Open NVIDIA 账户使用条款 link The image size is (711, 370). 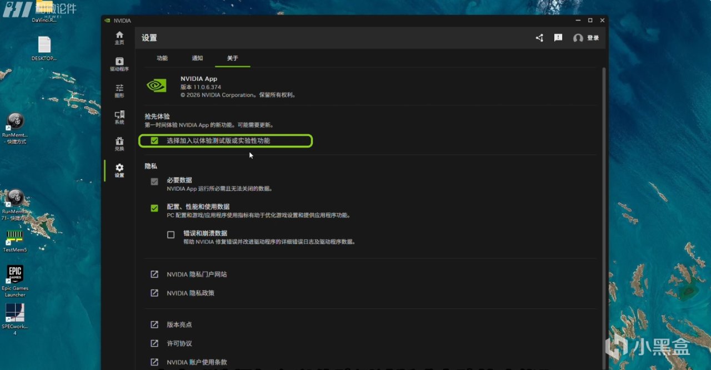pos(197,362)
